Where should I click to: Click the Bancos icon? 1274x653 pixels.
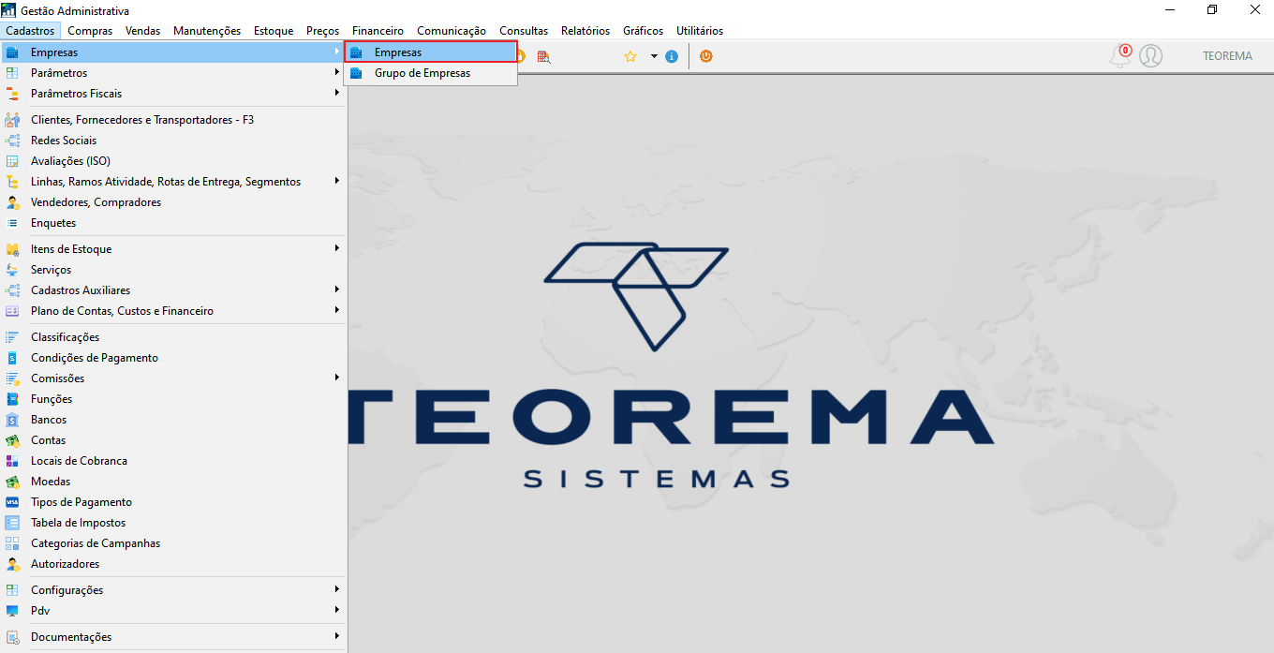[x=12, y=420]
